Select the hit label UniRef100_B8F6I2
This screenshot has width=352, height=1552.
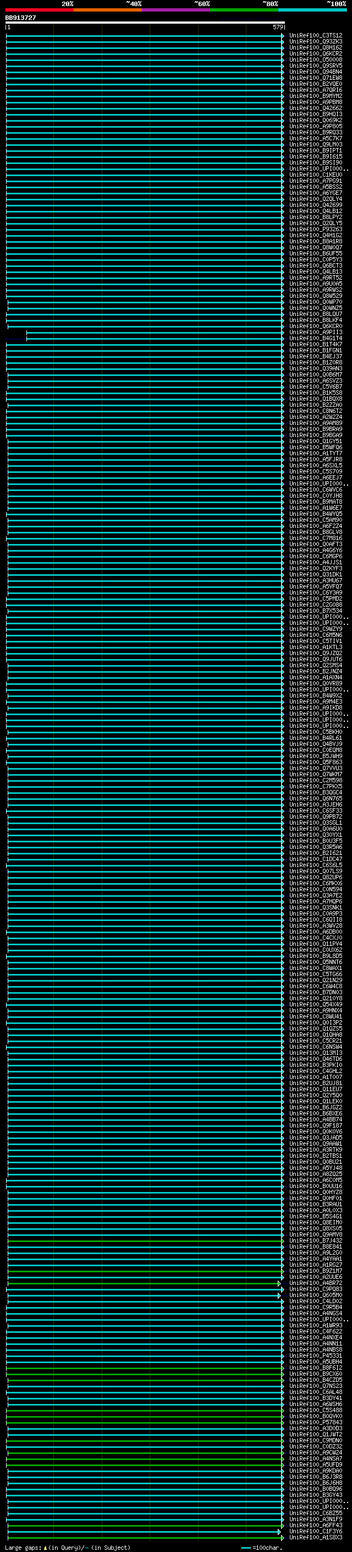pos(315,1368)
